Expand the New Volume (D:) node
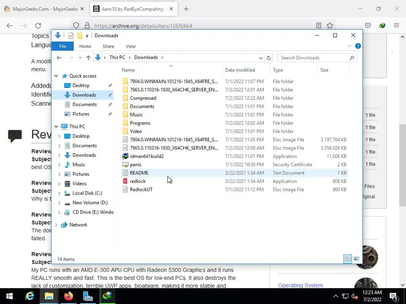406x304 pixels. pyautogui.click(x=59, y=203)
